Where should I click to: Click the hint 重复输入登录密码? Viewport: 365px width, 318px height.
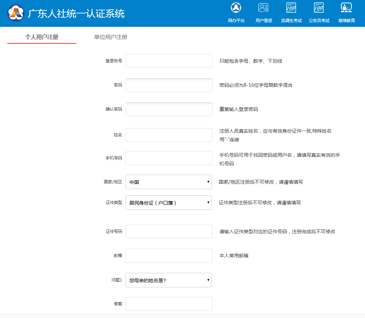coord(239,109)
